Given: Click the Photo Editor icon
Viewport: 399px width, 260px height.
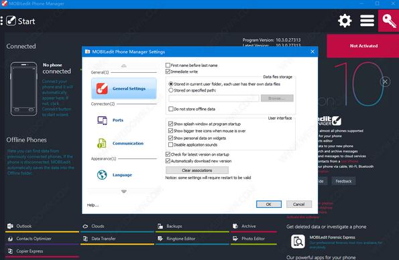Looking at the screenshot, I should tap(235, 239).
